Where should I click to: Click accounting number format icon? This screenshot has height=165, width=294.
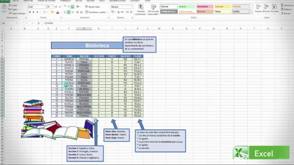(113, 12)
